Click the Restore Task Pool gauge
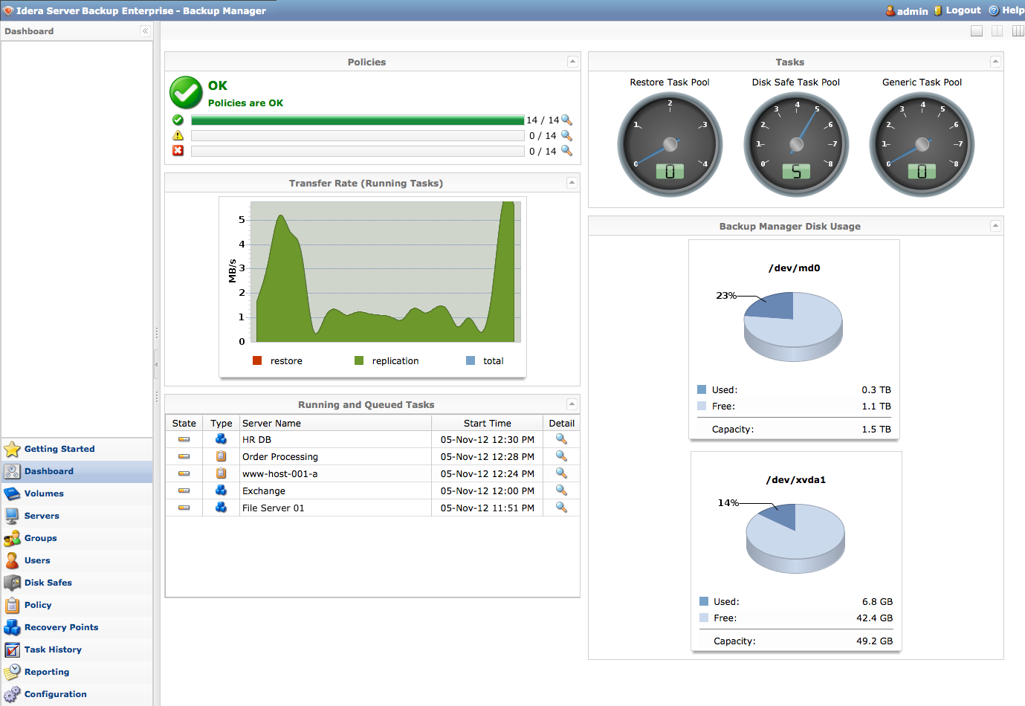1025x706 pixels. click(x=670, y=144)
